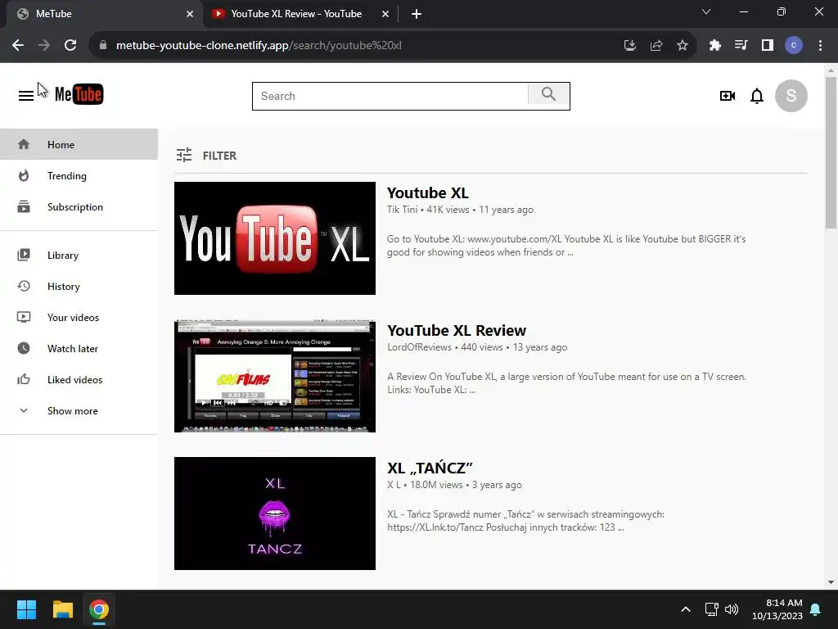Select Subscription in the sidebar

(x=79, y=206)
